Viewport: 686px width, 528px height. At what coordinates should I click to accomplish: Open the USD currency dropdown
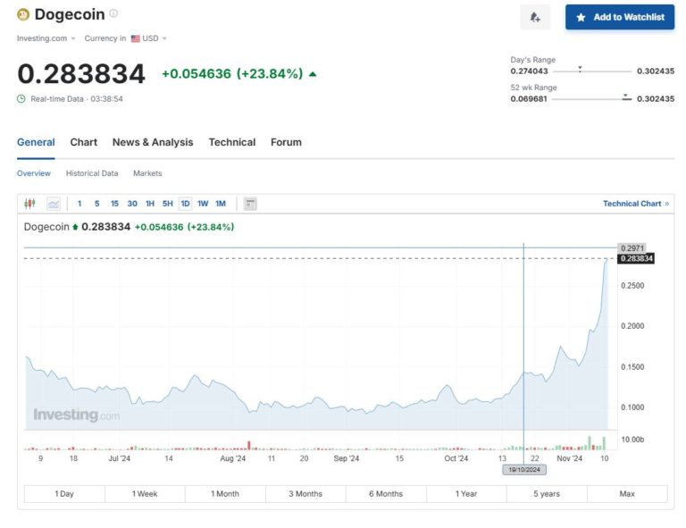pos(148,38)
